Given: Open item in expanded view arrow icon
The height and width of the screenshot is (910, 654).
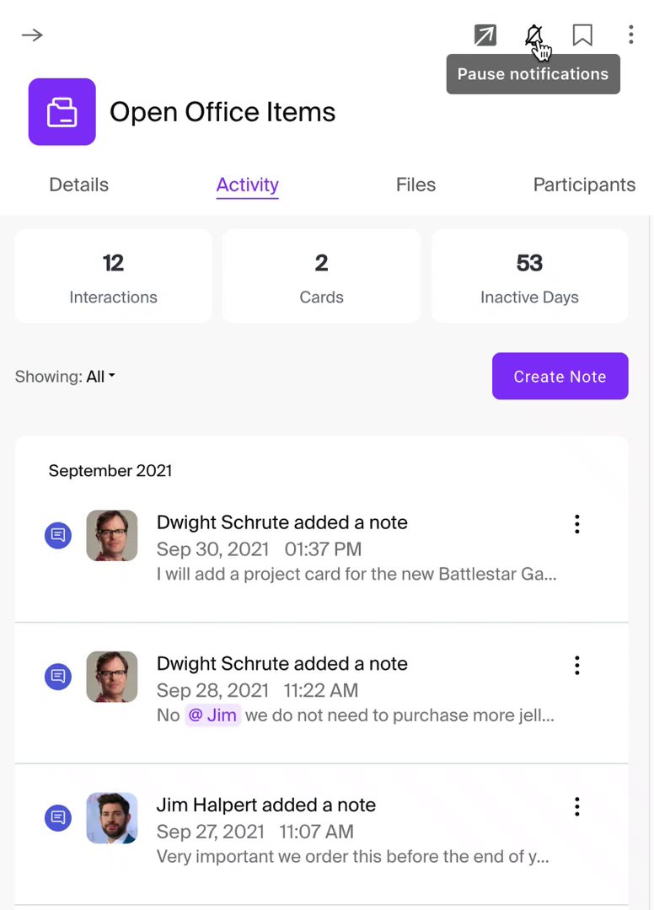Looking at the screenshot, I should [485, 35].
